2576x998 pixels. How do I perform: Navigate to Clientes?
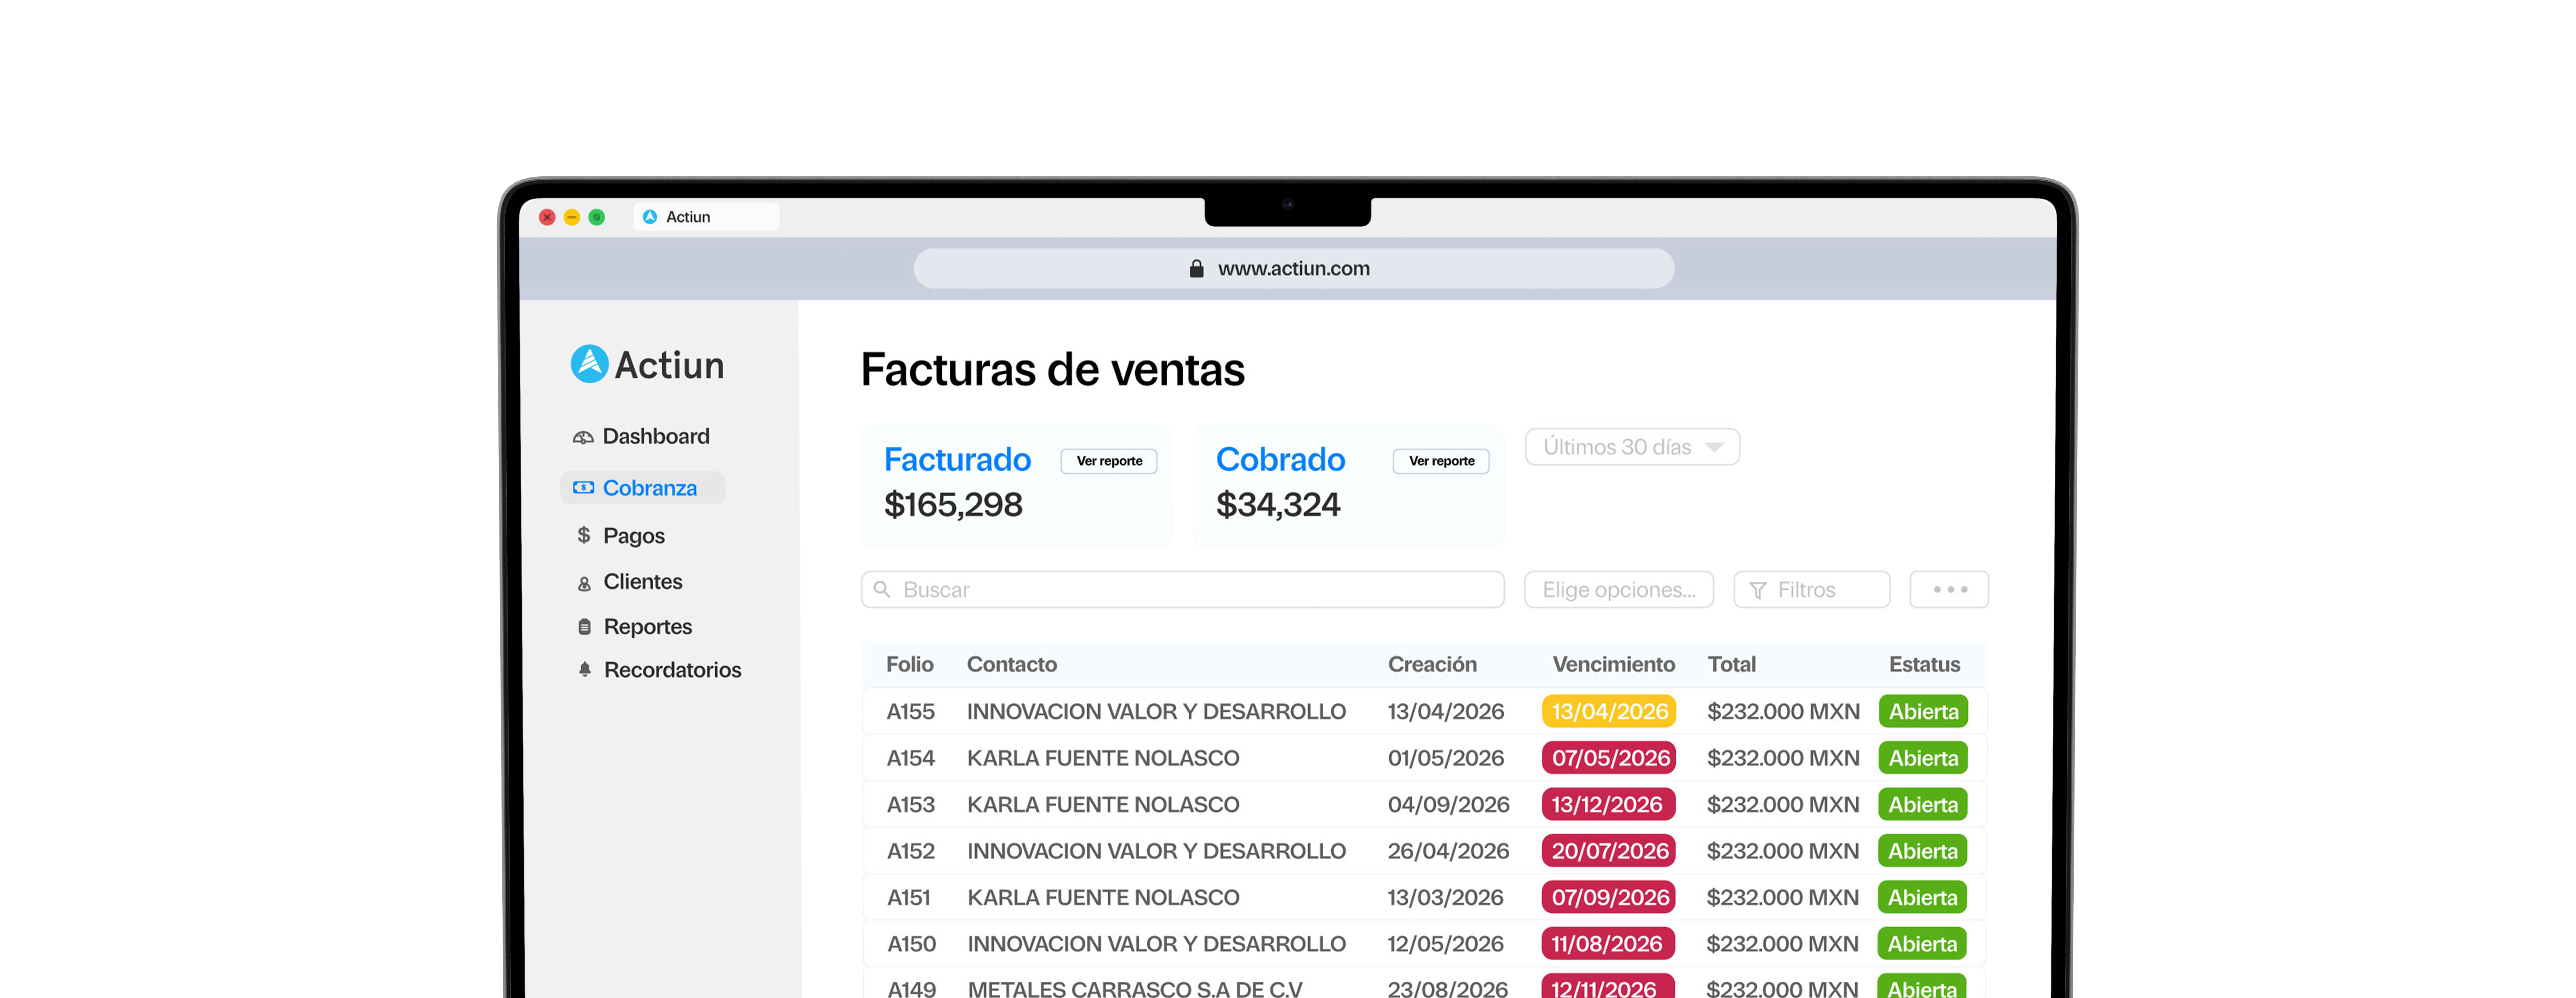click(x=630, y=582)
